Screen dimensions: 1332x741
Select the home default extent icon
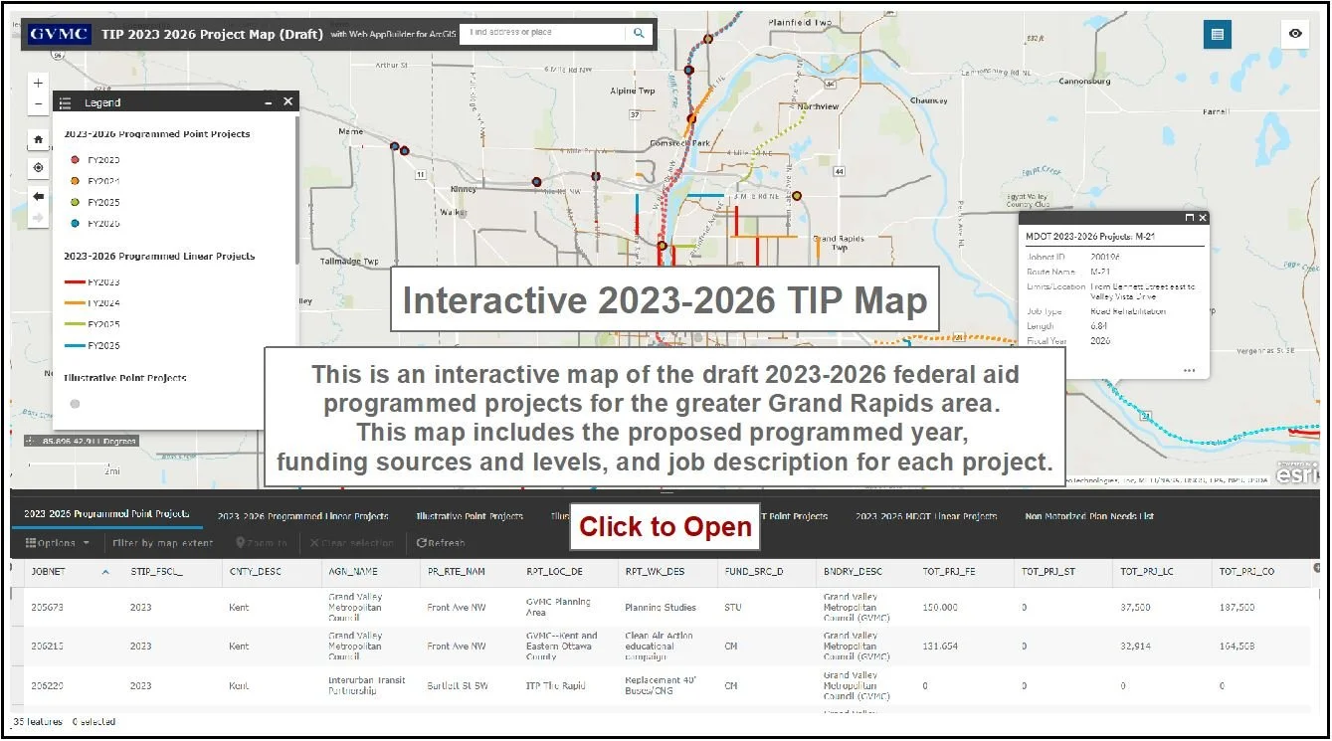[x=37, y=139]
